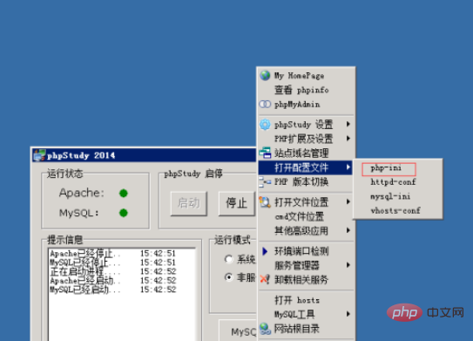
Task: Expand the 打开文件位置 submenu arrow
Action: (x=348, y=201)
